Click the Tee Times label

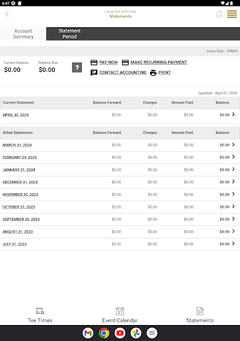pyautogui.click(x=40, y=320)
